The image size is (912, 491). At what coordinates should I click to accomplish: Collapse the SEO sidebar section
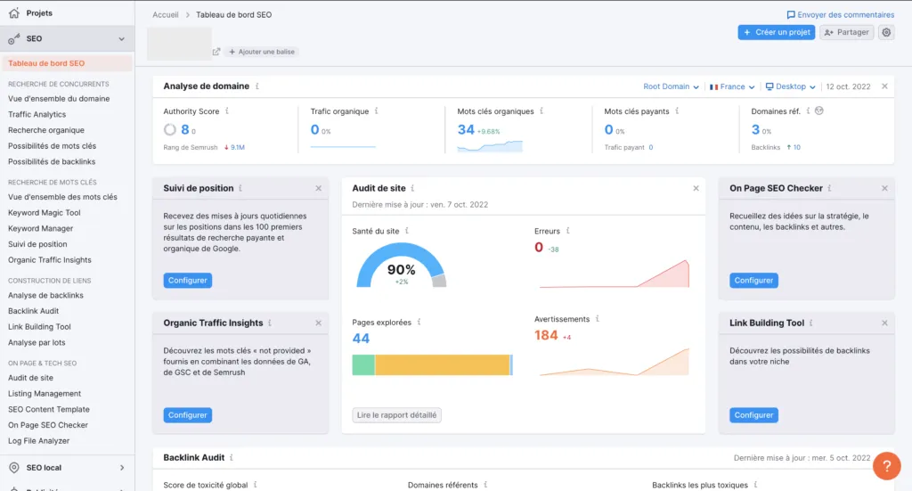click(121, 39)
